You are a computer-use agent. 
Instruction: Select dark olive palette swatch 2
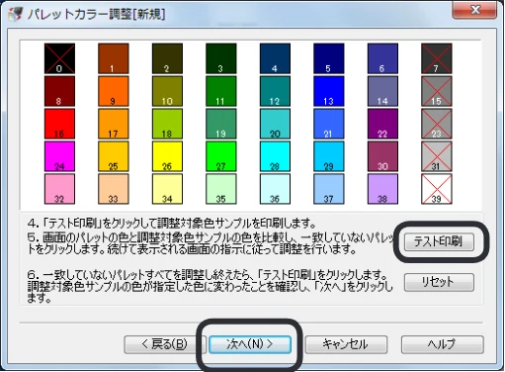click(x=167, y=58)
